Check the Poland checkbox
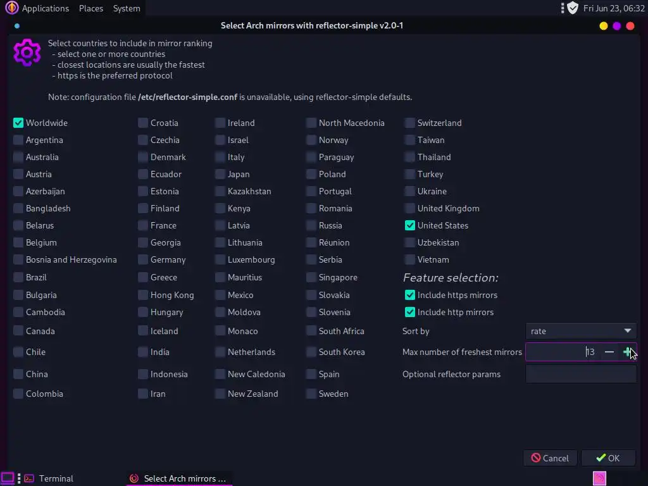Viewport: 648px width, 486px height. click(311, 174)
